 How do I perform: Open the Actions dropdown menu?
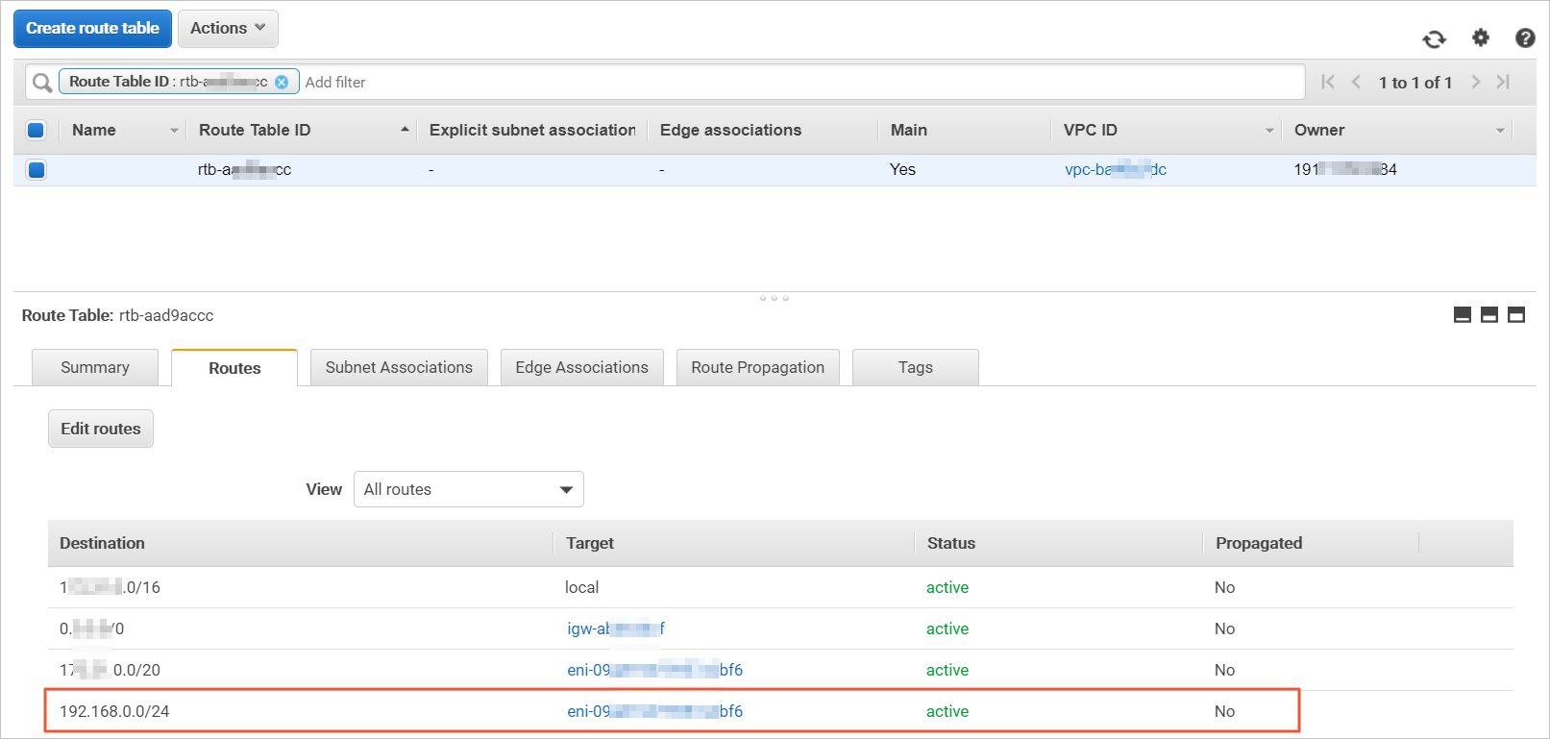pyautogui.click(x=228, y=29)
